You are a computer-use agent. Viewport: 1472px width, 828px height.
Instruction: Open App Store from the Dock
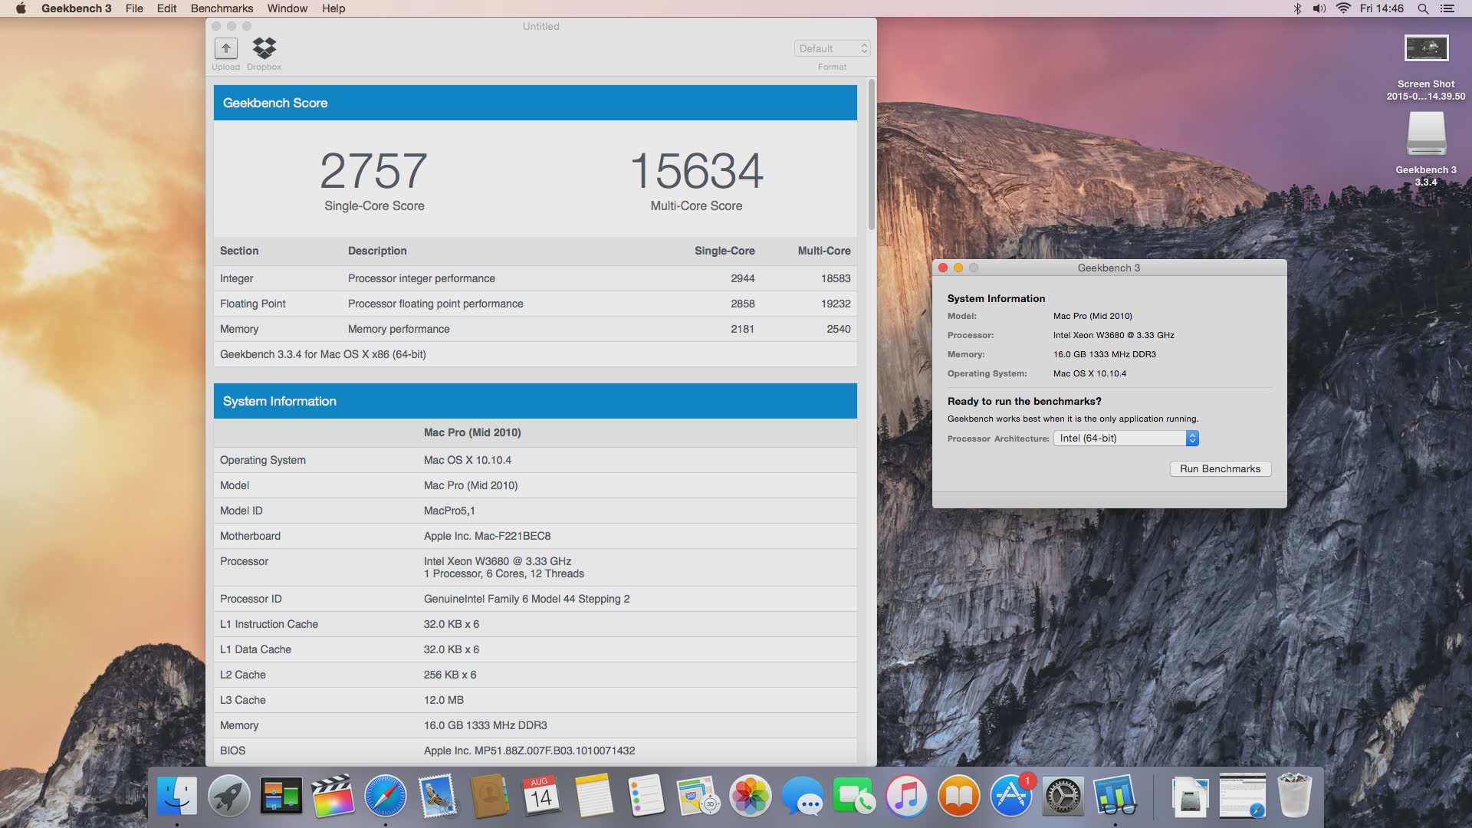1010,796
